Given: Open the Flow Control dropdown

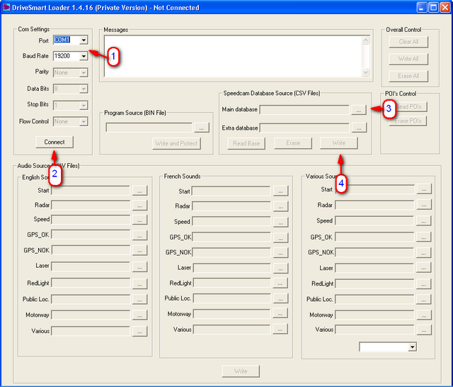Looking at the screenshot, I should (x=84, y=121).
